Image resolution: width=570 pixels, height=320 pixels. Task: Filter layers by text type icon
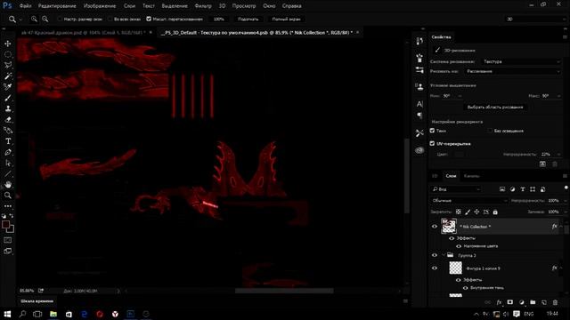(x=523, y=189)
